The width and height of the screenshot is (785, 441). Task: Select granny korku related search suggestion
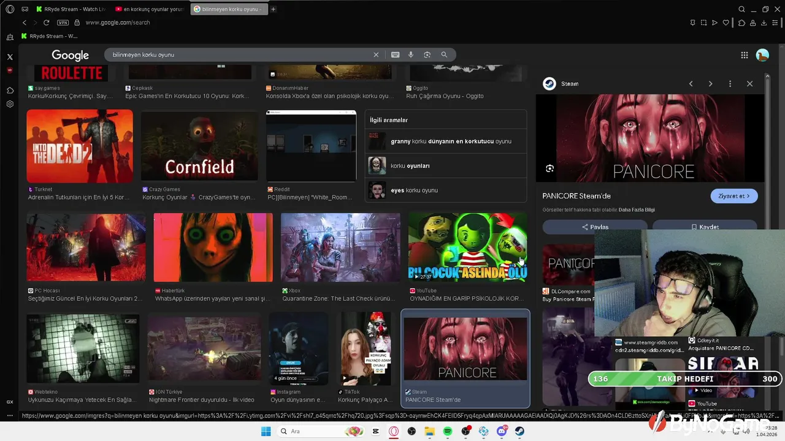point(446,141)
